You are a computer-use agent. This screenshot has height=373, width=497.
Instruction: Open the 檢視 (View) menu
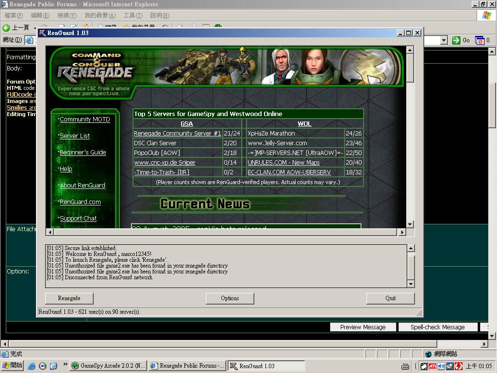(66, 16)
